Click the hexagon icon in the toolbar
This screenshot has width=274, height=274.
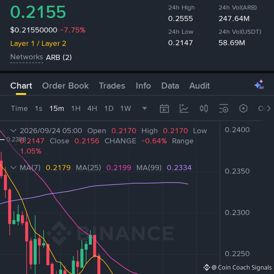(x=243, y=109)
